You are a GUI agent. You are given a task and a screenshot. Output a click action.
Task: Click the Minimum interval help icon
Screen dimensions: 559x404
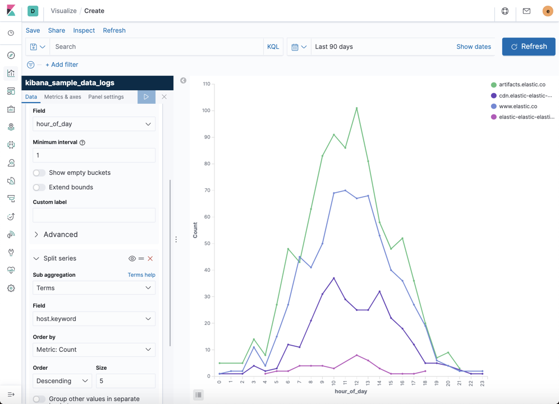83,142
